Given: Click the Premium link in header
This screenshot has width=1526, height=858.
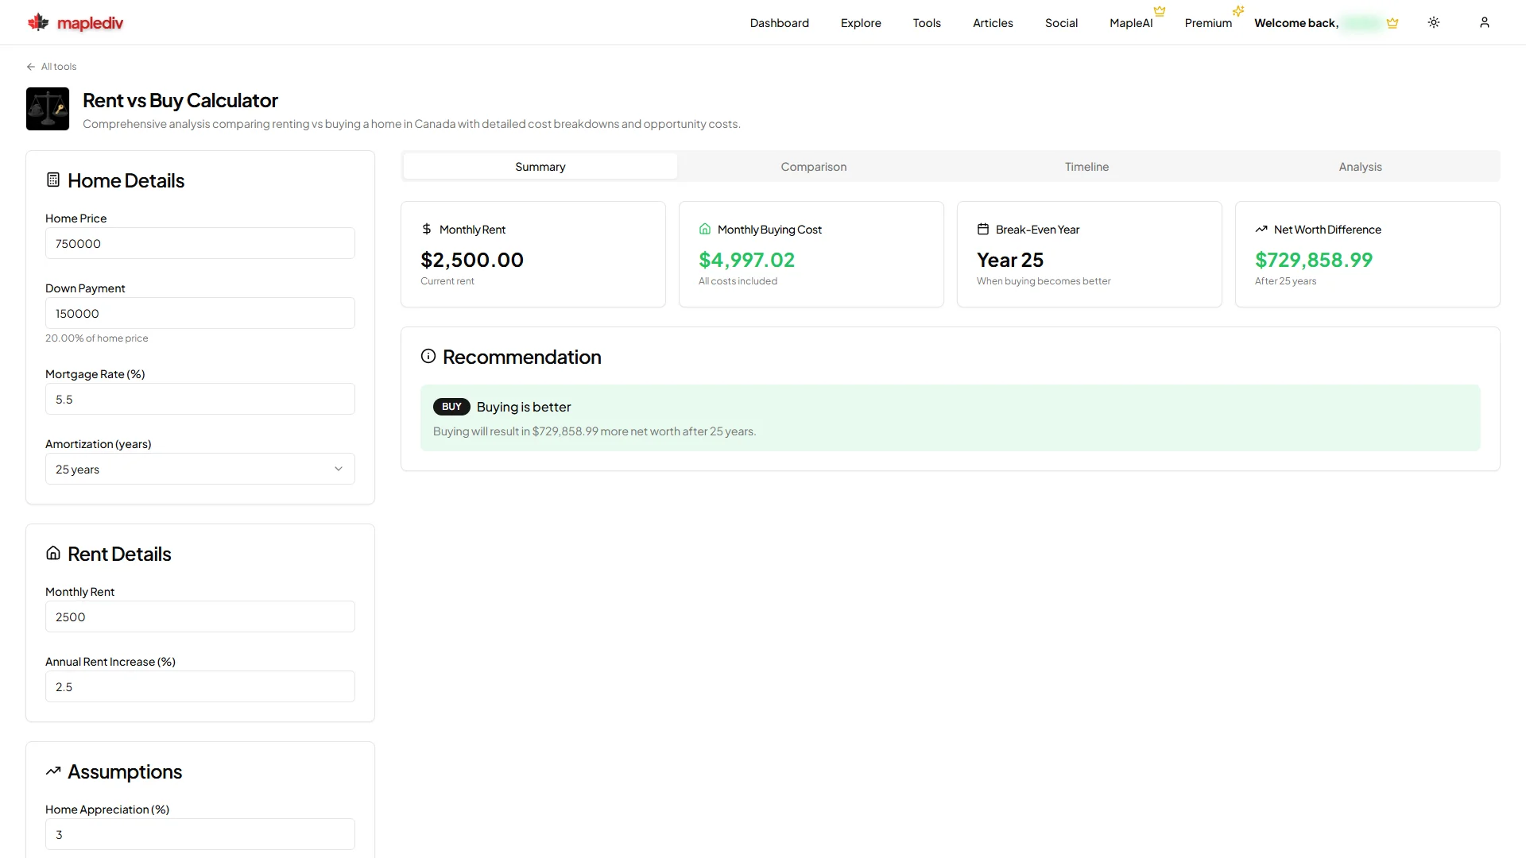Looking at the screenshot, I should (x=1208, y=23).
